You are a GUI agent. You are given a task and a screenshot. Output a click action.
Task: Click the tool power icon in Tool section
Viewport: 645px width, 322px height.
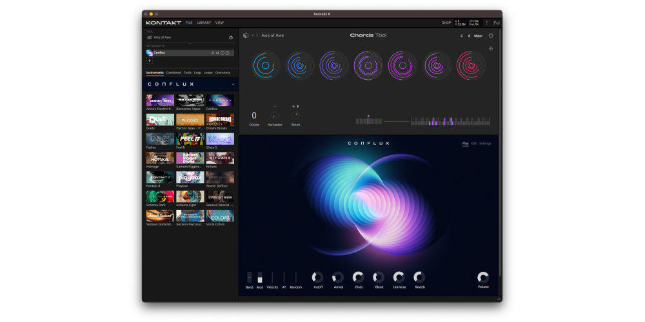(x=231, y=37)
